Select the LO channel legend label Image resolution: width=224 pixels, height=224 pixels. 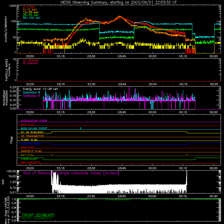coord(31,60)
